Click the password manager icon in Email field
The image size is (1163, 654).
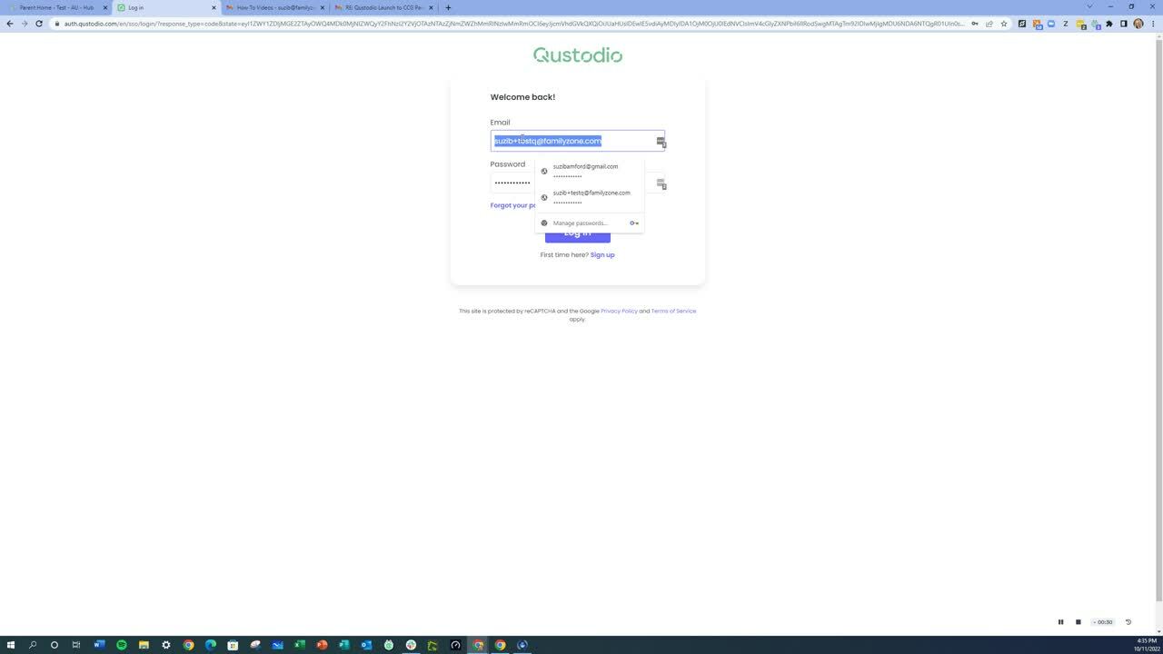[x=661, y=142]
